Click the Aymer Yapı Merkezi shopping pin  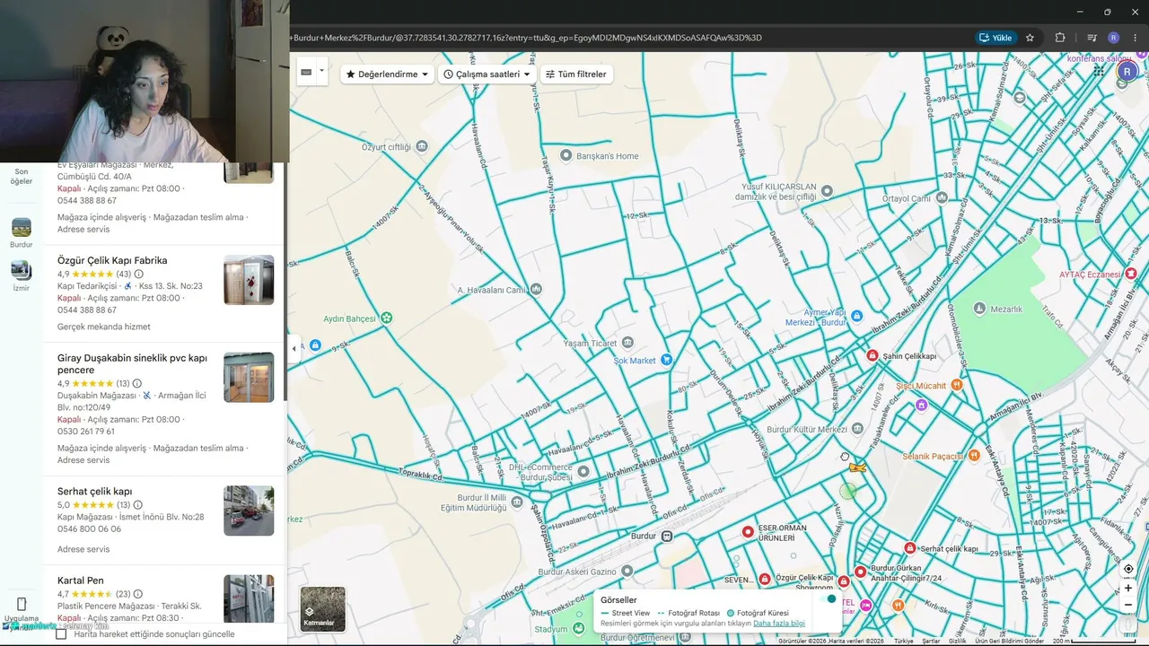tap(857, 316)
